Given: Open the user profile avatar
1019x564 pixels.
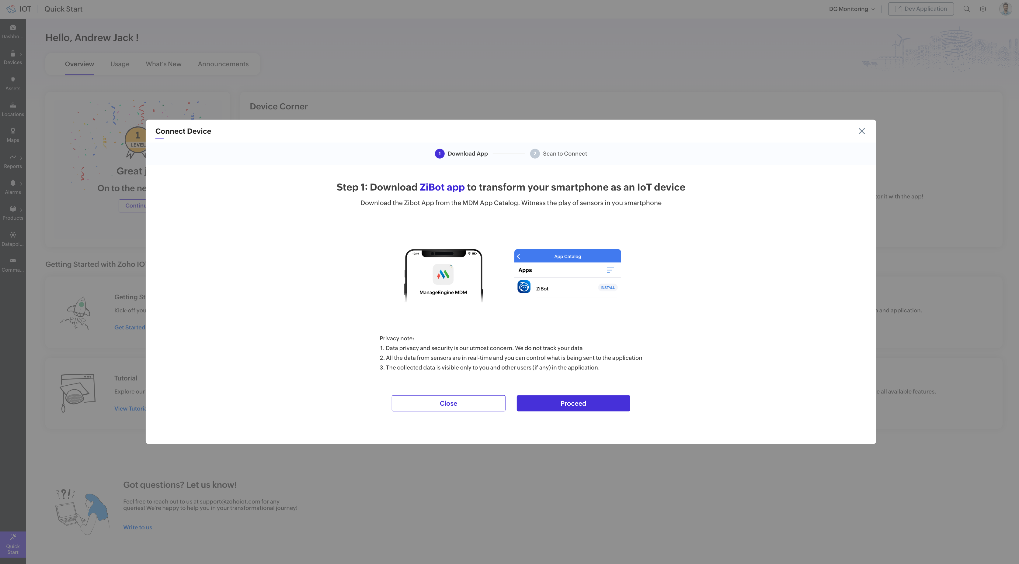Looking at the screenshot, I should click(1005, 9).
